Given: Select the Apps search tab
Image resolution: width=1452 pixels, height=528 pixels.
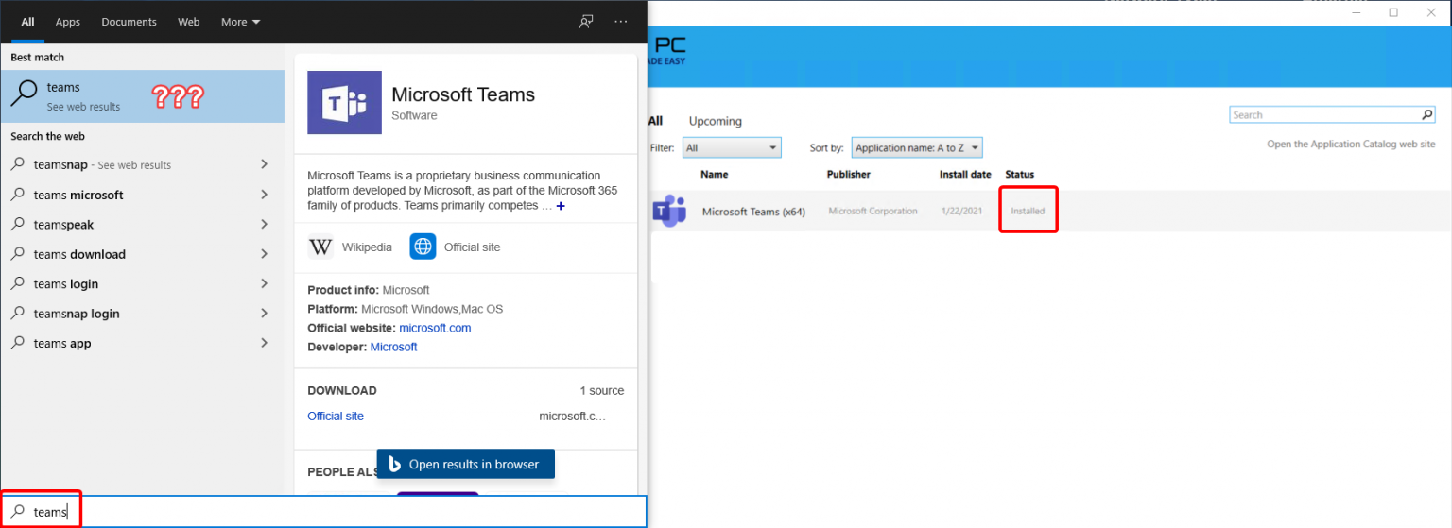Looking at the screenshot, I should (x=68, y=22).
